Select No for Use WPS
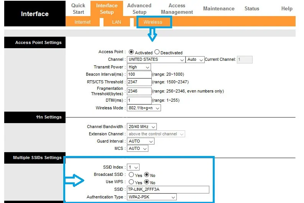 pyautogui.click(x=147, y=182)
